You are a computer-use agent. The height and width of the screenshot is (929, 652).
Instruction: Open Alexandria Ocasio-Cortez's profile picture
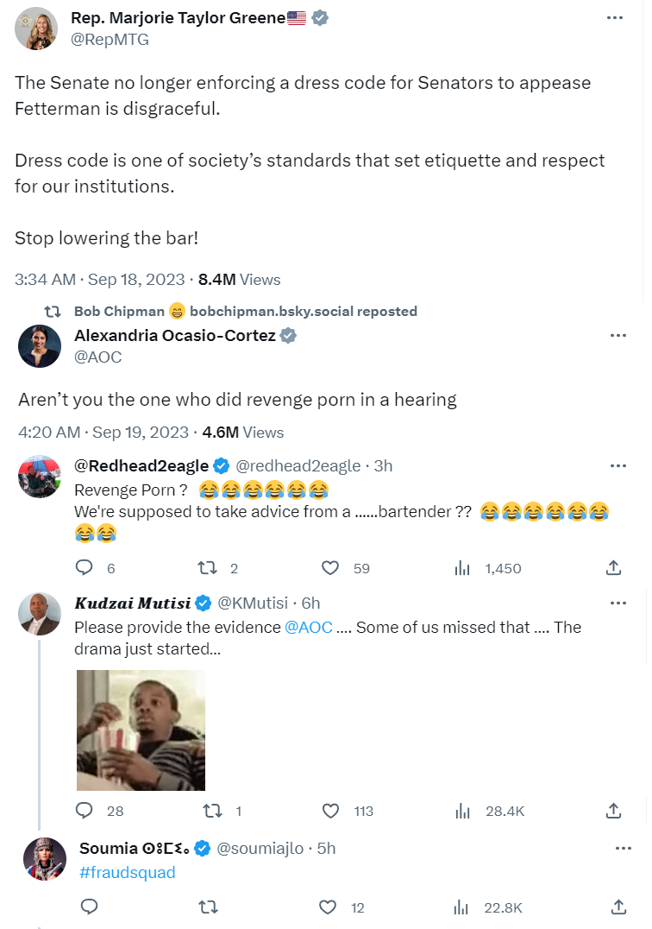point(40,345)
